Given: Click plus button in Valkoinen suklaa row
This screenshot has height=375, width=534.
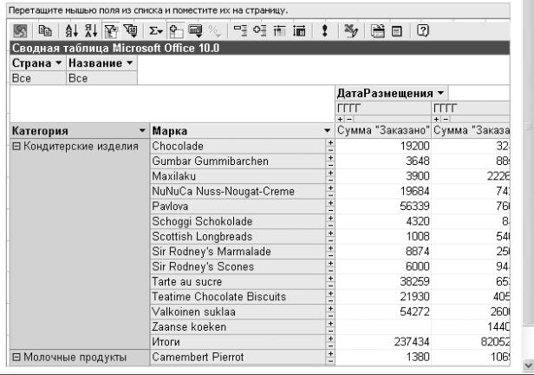Looking at the screenshot, I should click(x=330, y=308).
